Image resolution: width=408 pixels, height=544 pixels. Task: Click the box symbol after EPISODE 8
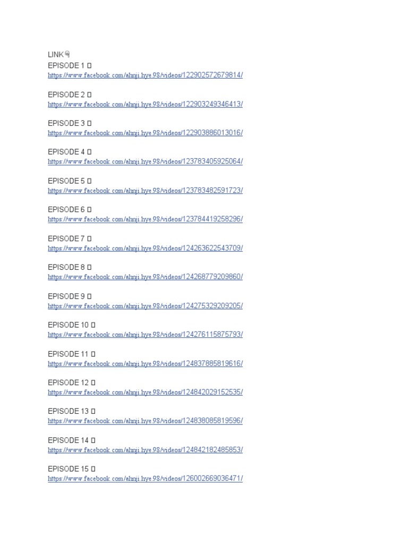[x=89, y=267]
